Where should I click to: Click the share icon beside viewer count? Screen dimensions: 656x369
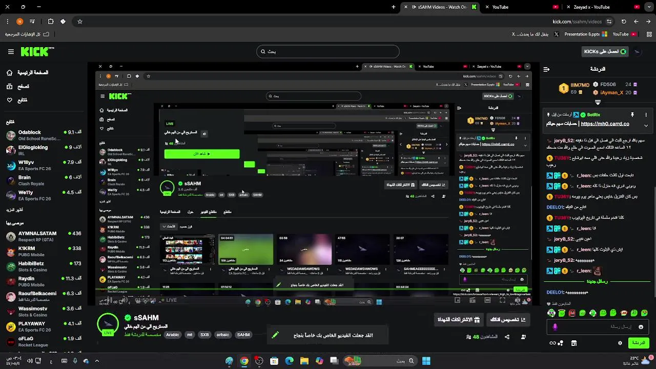point(507,337)
